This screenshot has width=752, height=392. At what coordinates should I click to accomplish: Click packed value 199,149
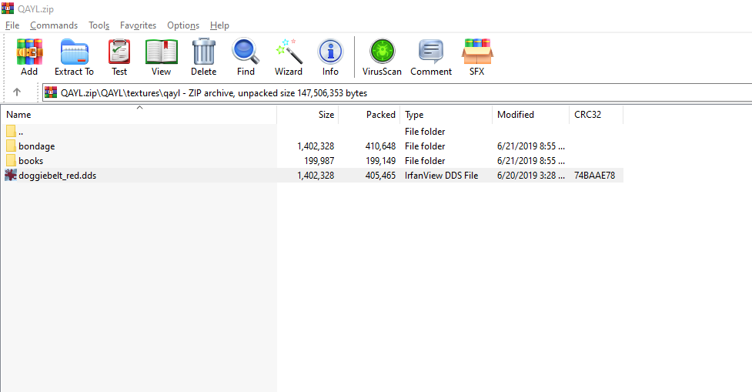pyautogui.click(x=381, y=160)
